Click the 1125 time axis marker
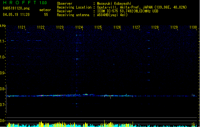The width and height of the screenshot is (200, 127). (98, 27)
